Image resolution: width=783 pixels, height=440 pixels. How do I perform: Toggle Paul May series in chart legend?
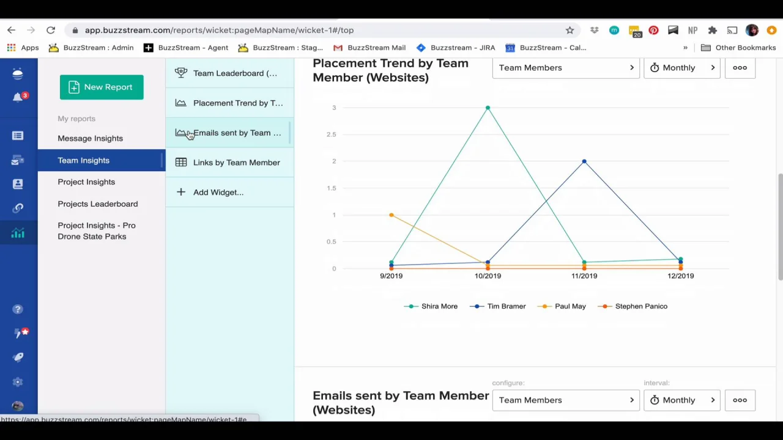click(562, 306)
